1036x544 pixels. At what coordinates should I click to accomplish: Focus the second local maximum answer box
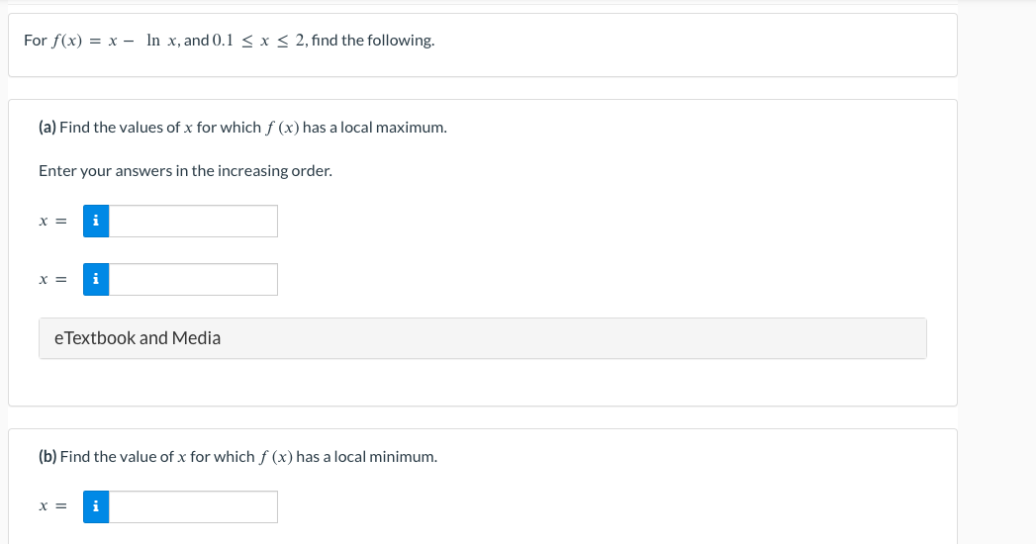point(193,279)
